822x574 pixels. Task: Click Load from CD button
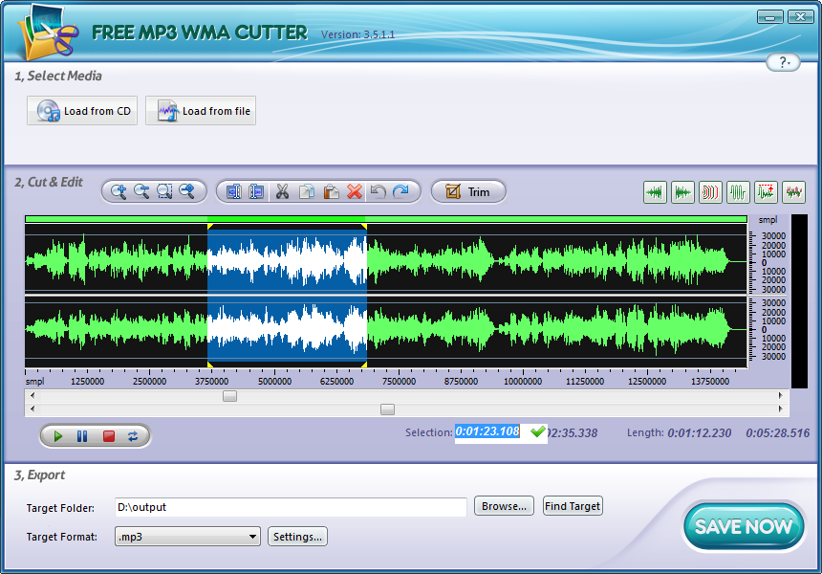(x=83, y=111)
